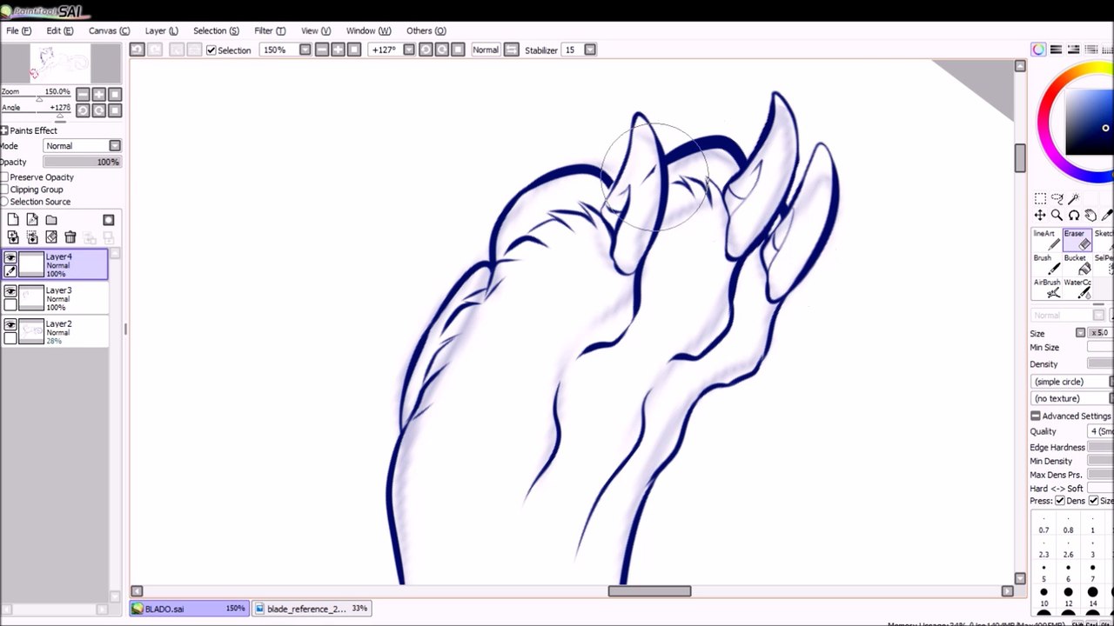
Task: Choose the Magic Wand tool
Action: (1073, 199)
